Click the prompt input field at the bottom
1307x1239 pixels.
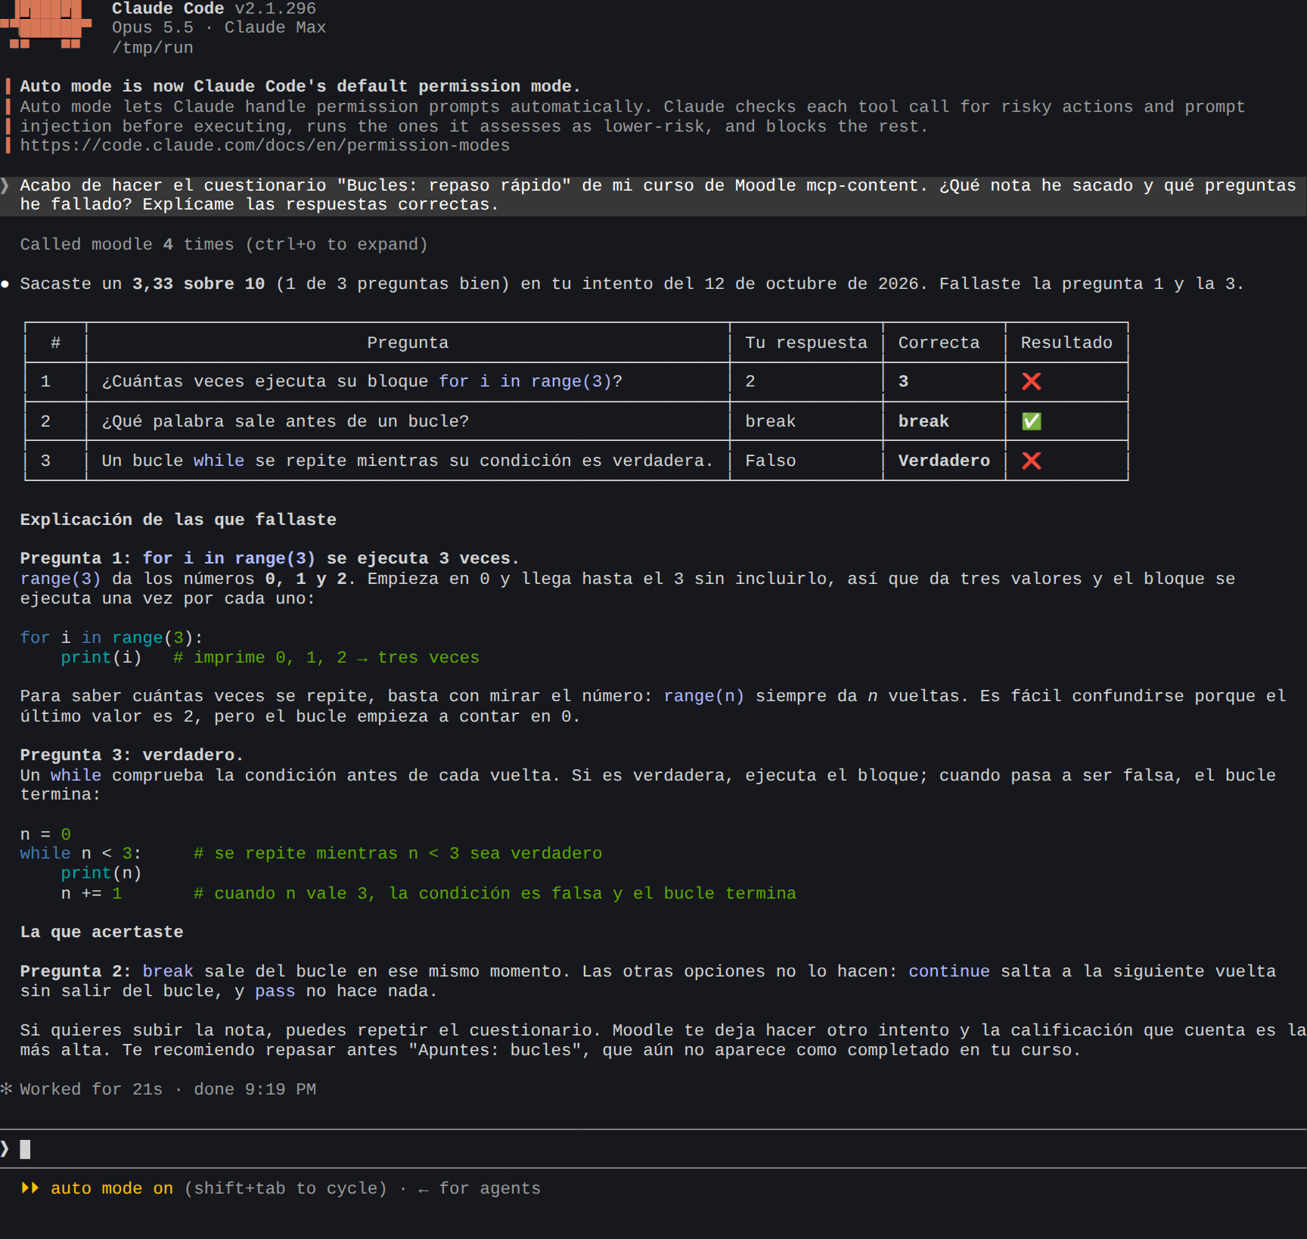(x=653, y=1149)
